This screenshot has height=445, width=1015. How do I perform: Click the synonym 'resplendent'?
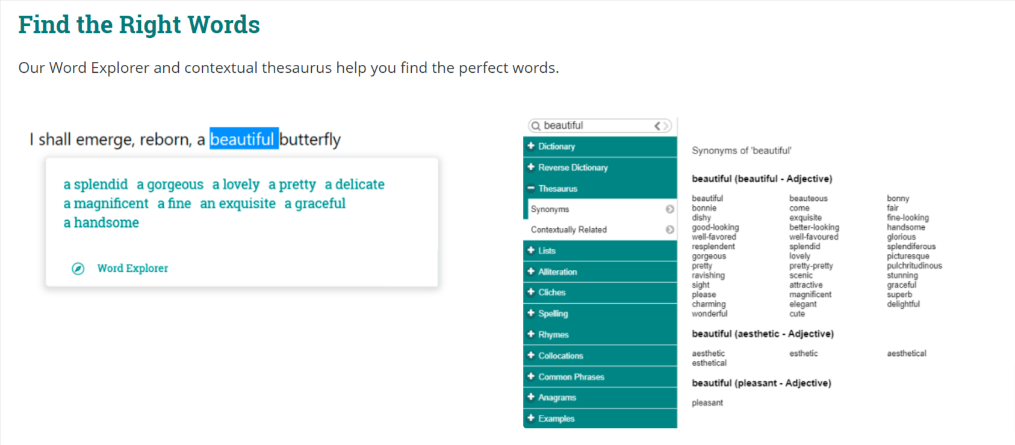click(713, 247)
